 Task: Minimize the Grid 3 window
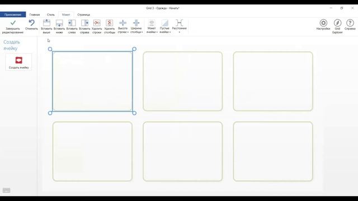coord(331,8)
